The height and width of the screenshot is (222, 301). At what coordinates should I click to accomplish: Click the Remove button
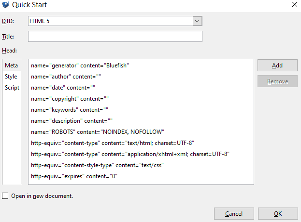point(277,81)
